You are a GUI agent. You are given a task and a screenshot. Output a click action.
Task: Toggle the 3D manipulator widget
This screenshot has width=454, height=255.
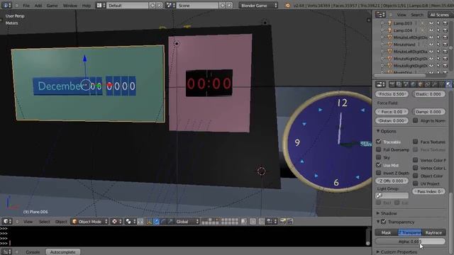(x=149, y=222)
